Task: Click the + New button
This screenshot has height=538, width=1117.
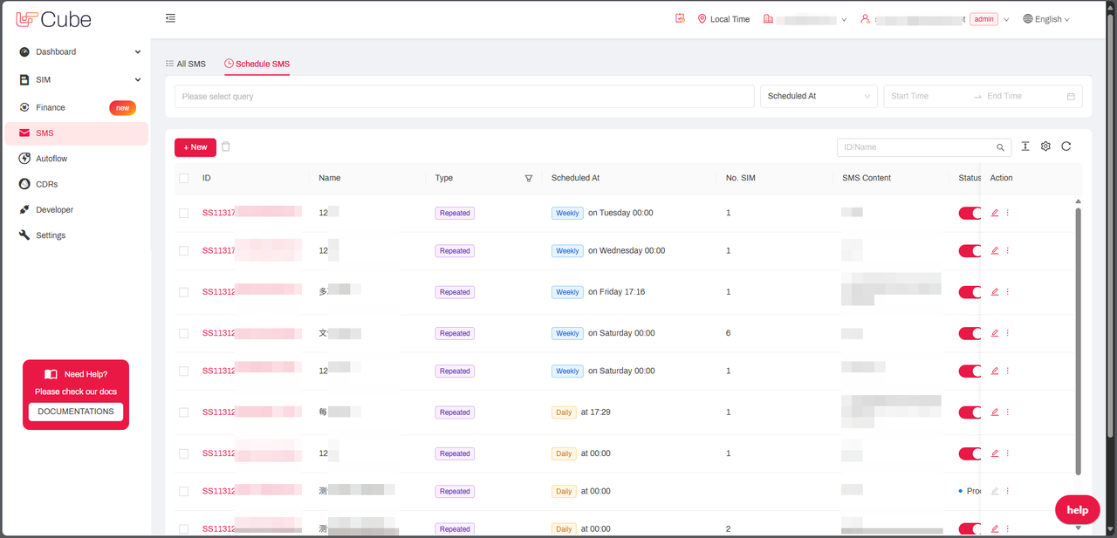Action: coord(195,147)
